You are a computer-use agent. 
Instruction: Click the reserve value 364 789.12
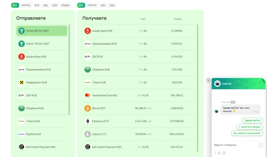pyautogui.click(x=177, y=95)
